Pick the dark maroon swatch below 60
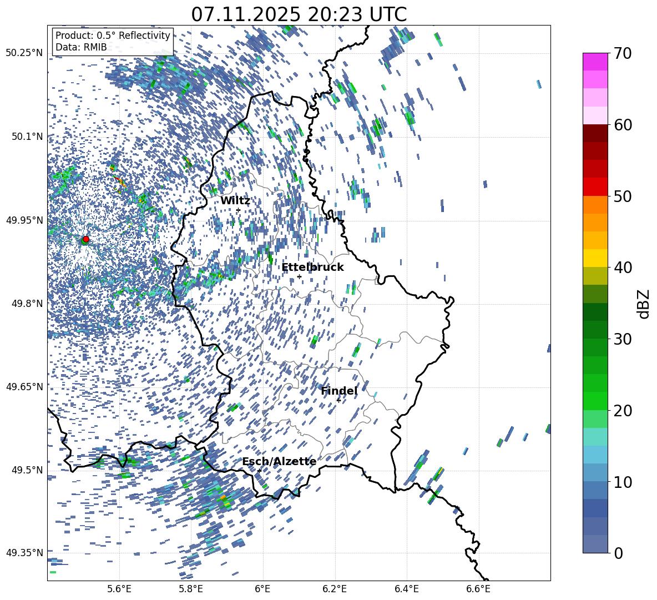The height and width of the screenshot is (600, 657). (595, 133)
